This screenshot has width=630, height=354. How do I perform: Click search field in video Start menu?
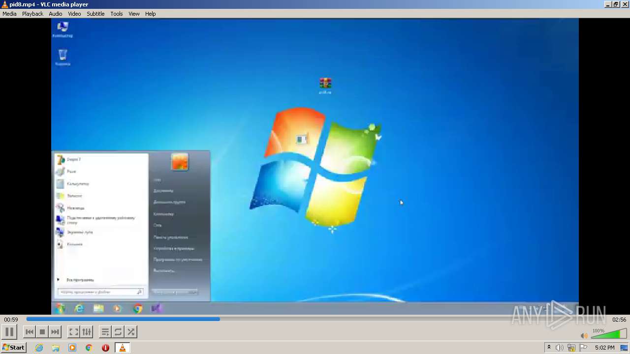click(101, 292)
